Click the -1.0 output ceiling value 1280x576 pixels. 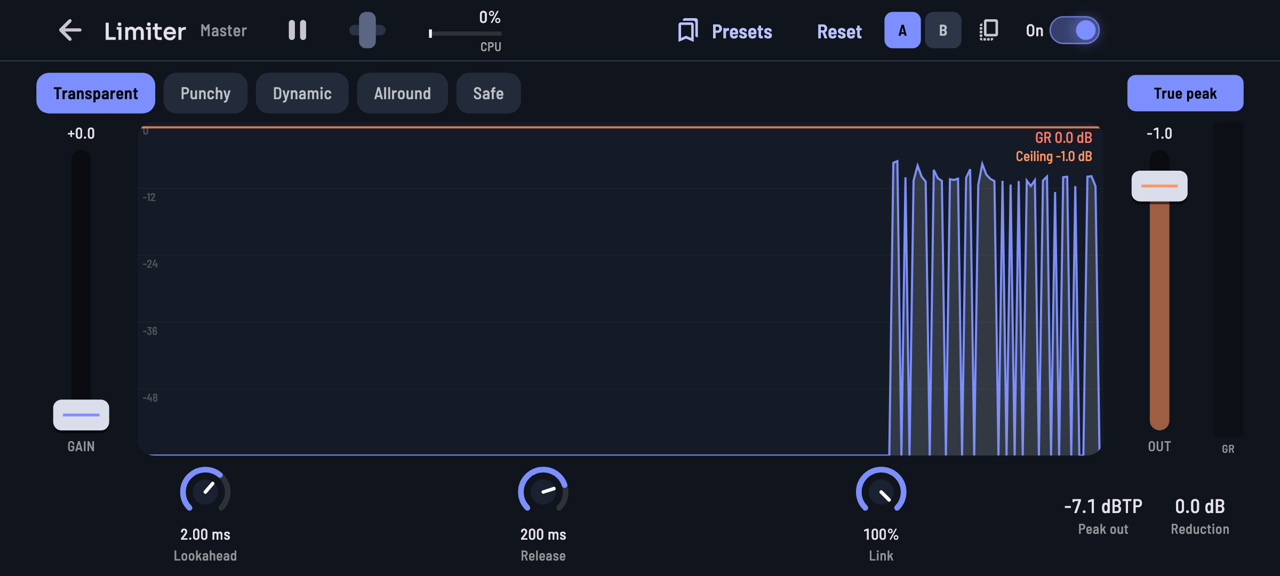click(1159, 133)
